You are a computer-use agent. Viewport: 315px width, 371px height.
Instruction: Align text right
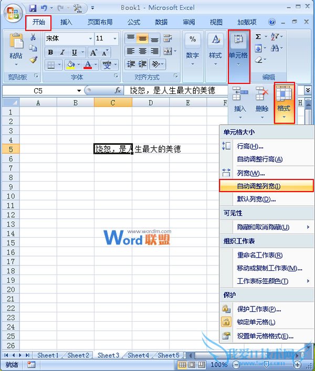[x=154, y=51]
